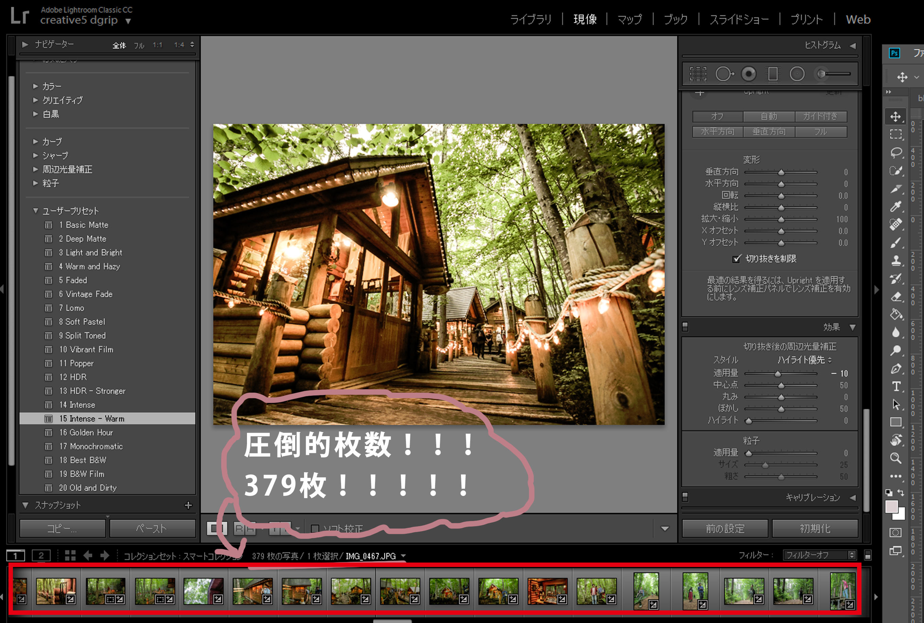Select Photoshop Hand tool

click(896, 440)
